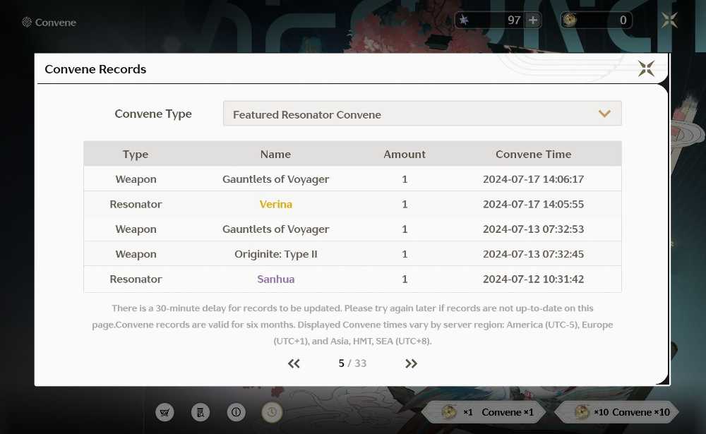Click the amount 1 in the Sanhua row
Screen dimensions: 706x434
click(405, 279)
